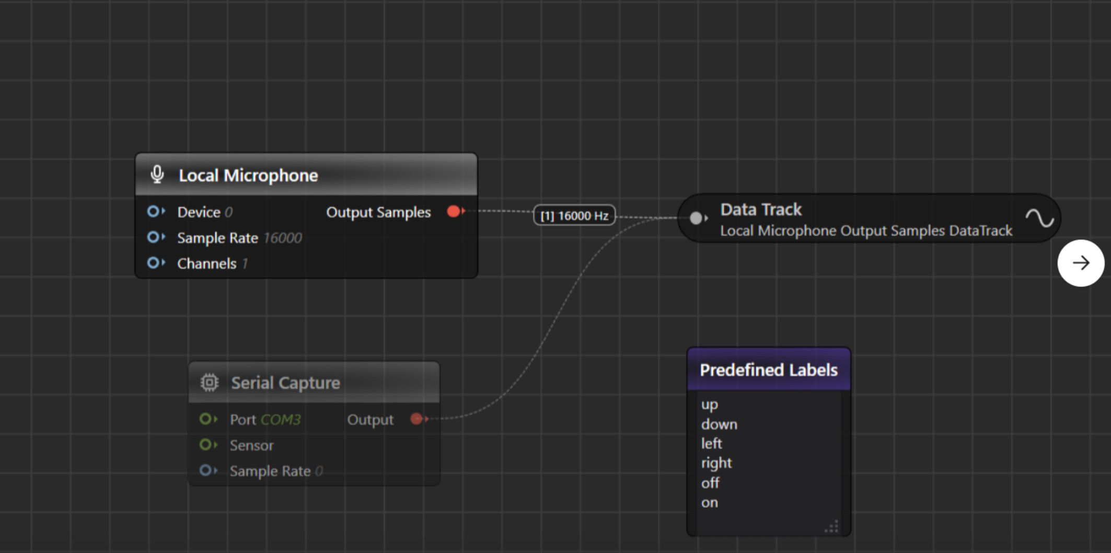
Task: Click the green Port connector on Serial Capture
Action: 205,419
